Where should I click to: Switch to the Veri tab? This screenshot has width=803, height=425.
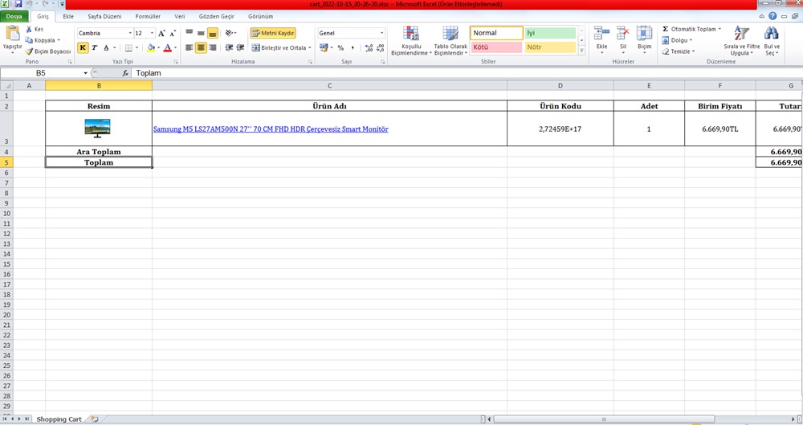pos(180,16)
